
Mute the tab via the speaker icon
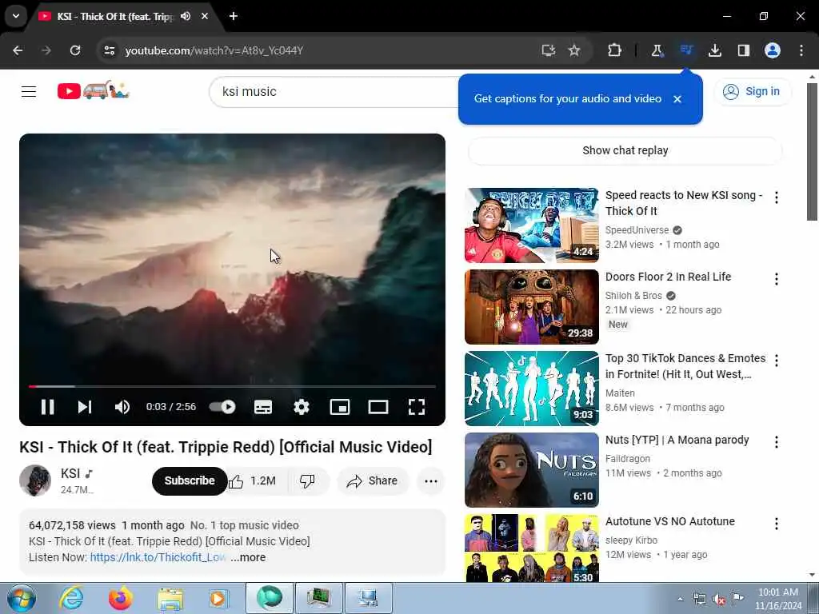[x=186, y=16]
